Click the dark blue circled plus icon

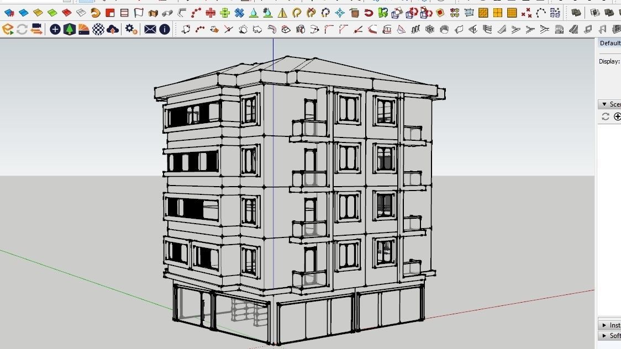pyautogui.click(x=55, y=29)
